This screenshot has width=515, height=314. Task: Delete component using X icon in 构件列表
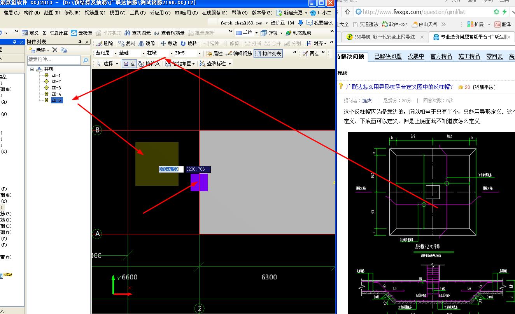coord(55,50)
